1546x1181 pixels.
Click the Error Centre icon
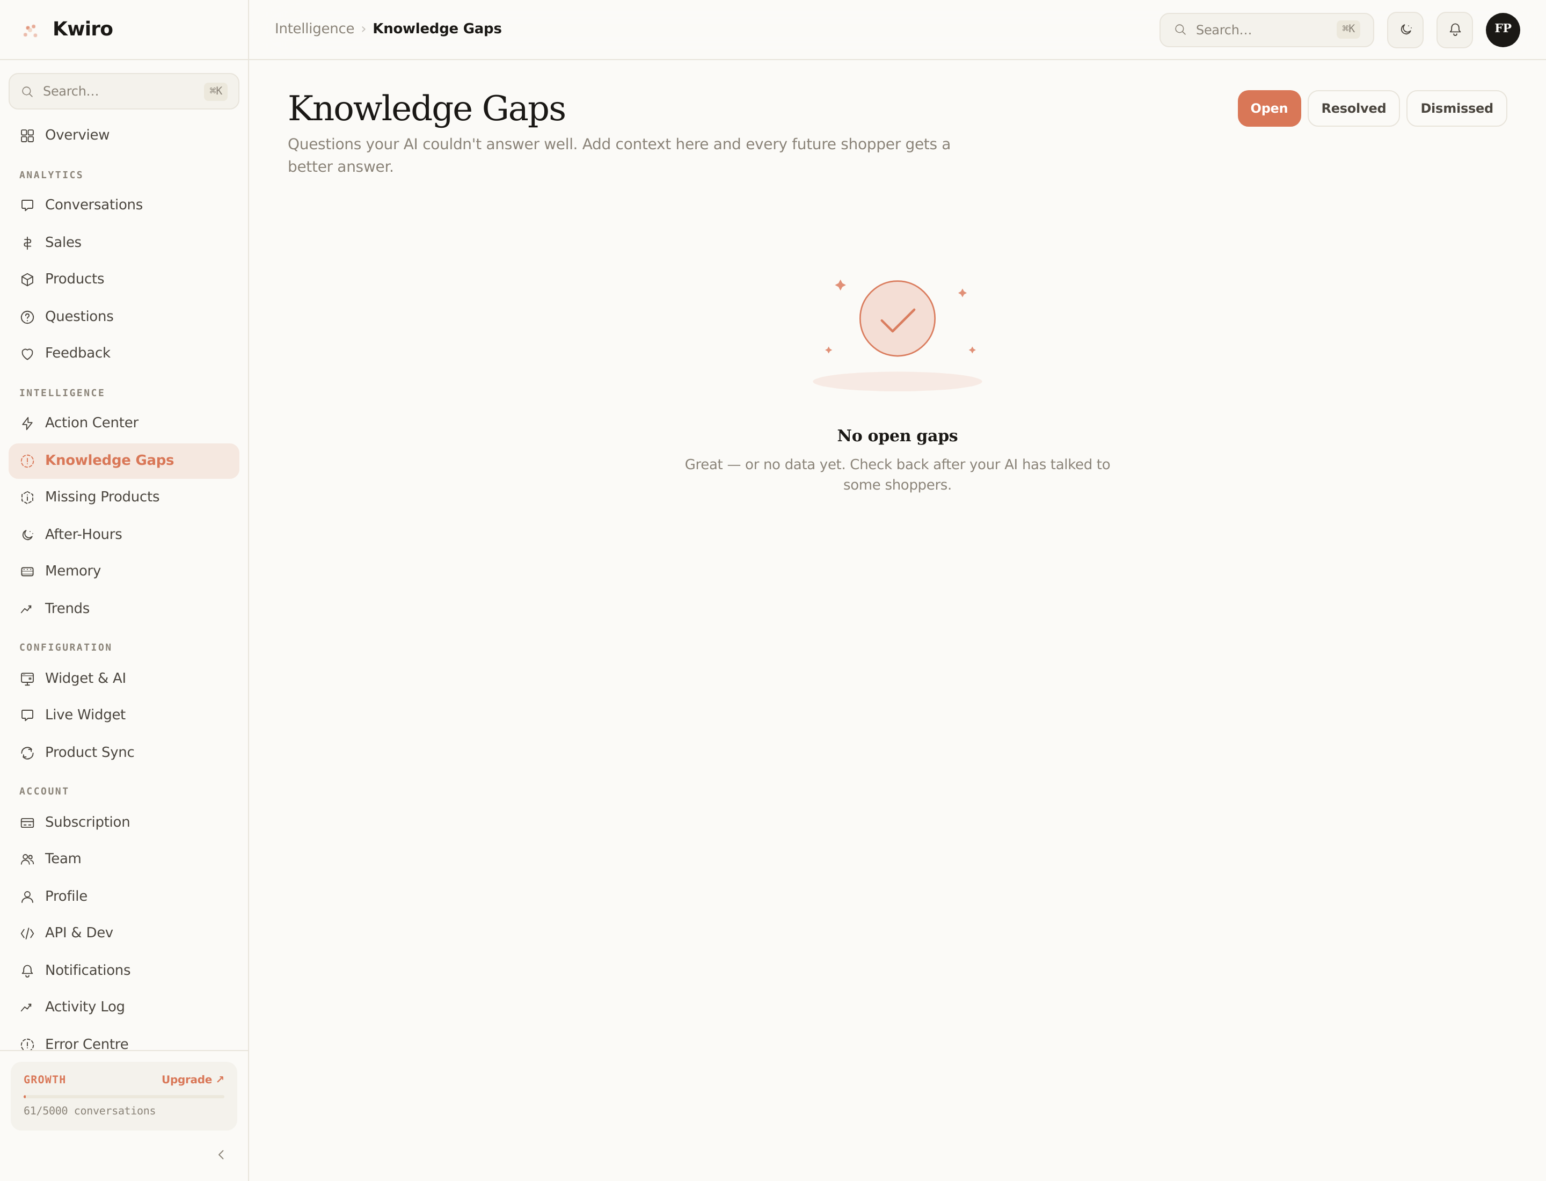click(x=27, y=1045)
